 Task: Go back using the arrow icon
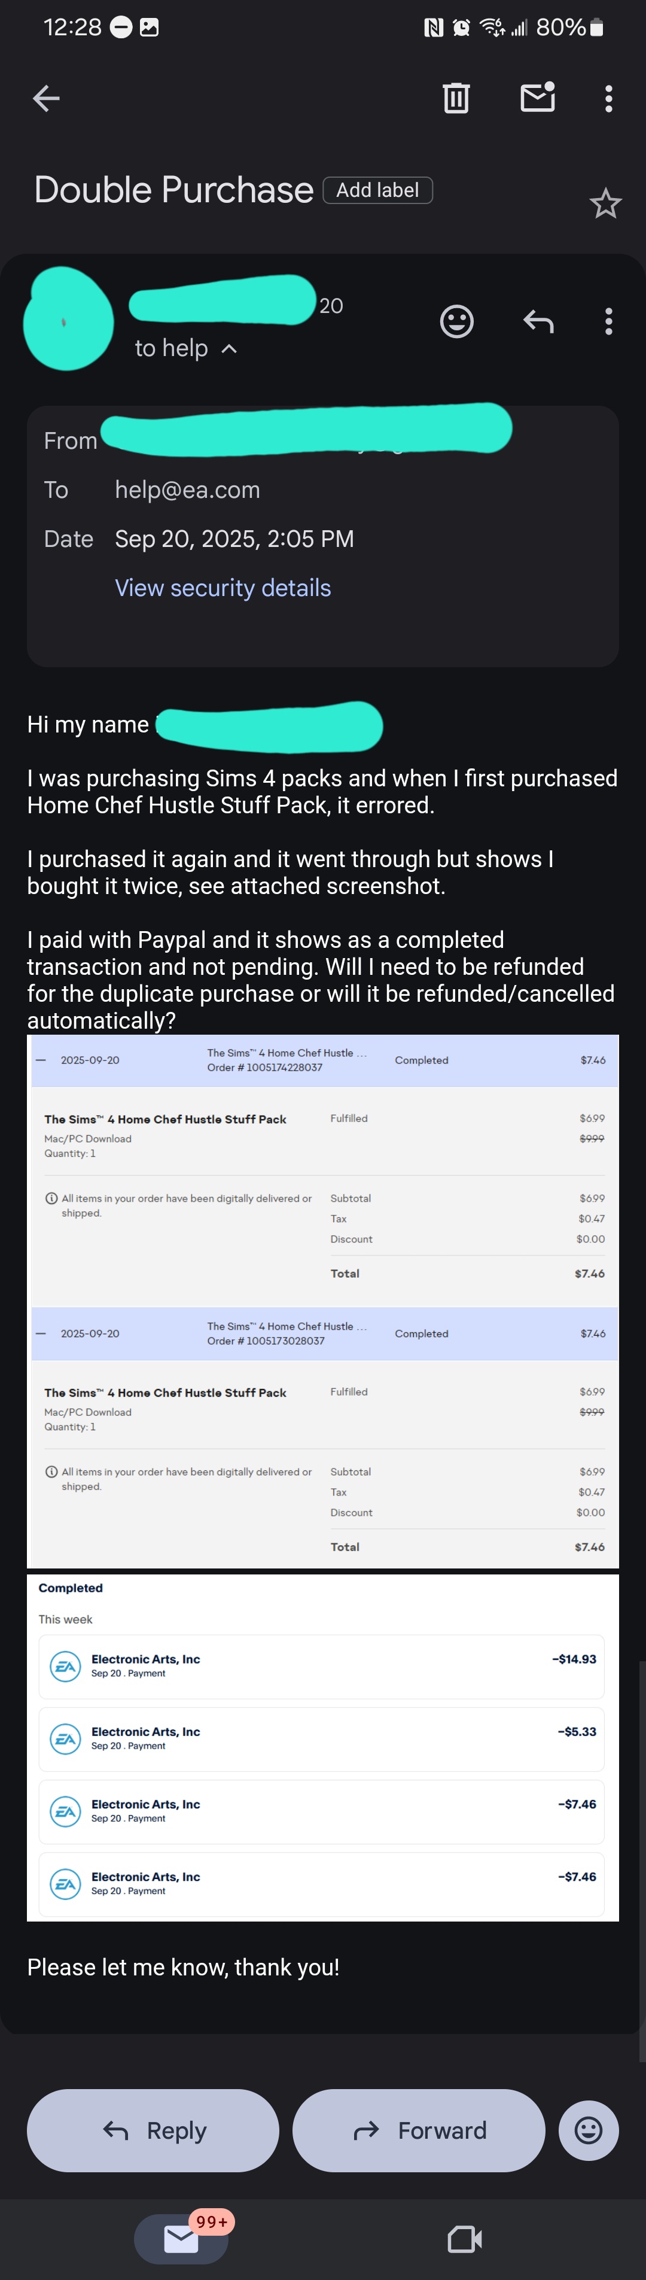[46, 98]
